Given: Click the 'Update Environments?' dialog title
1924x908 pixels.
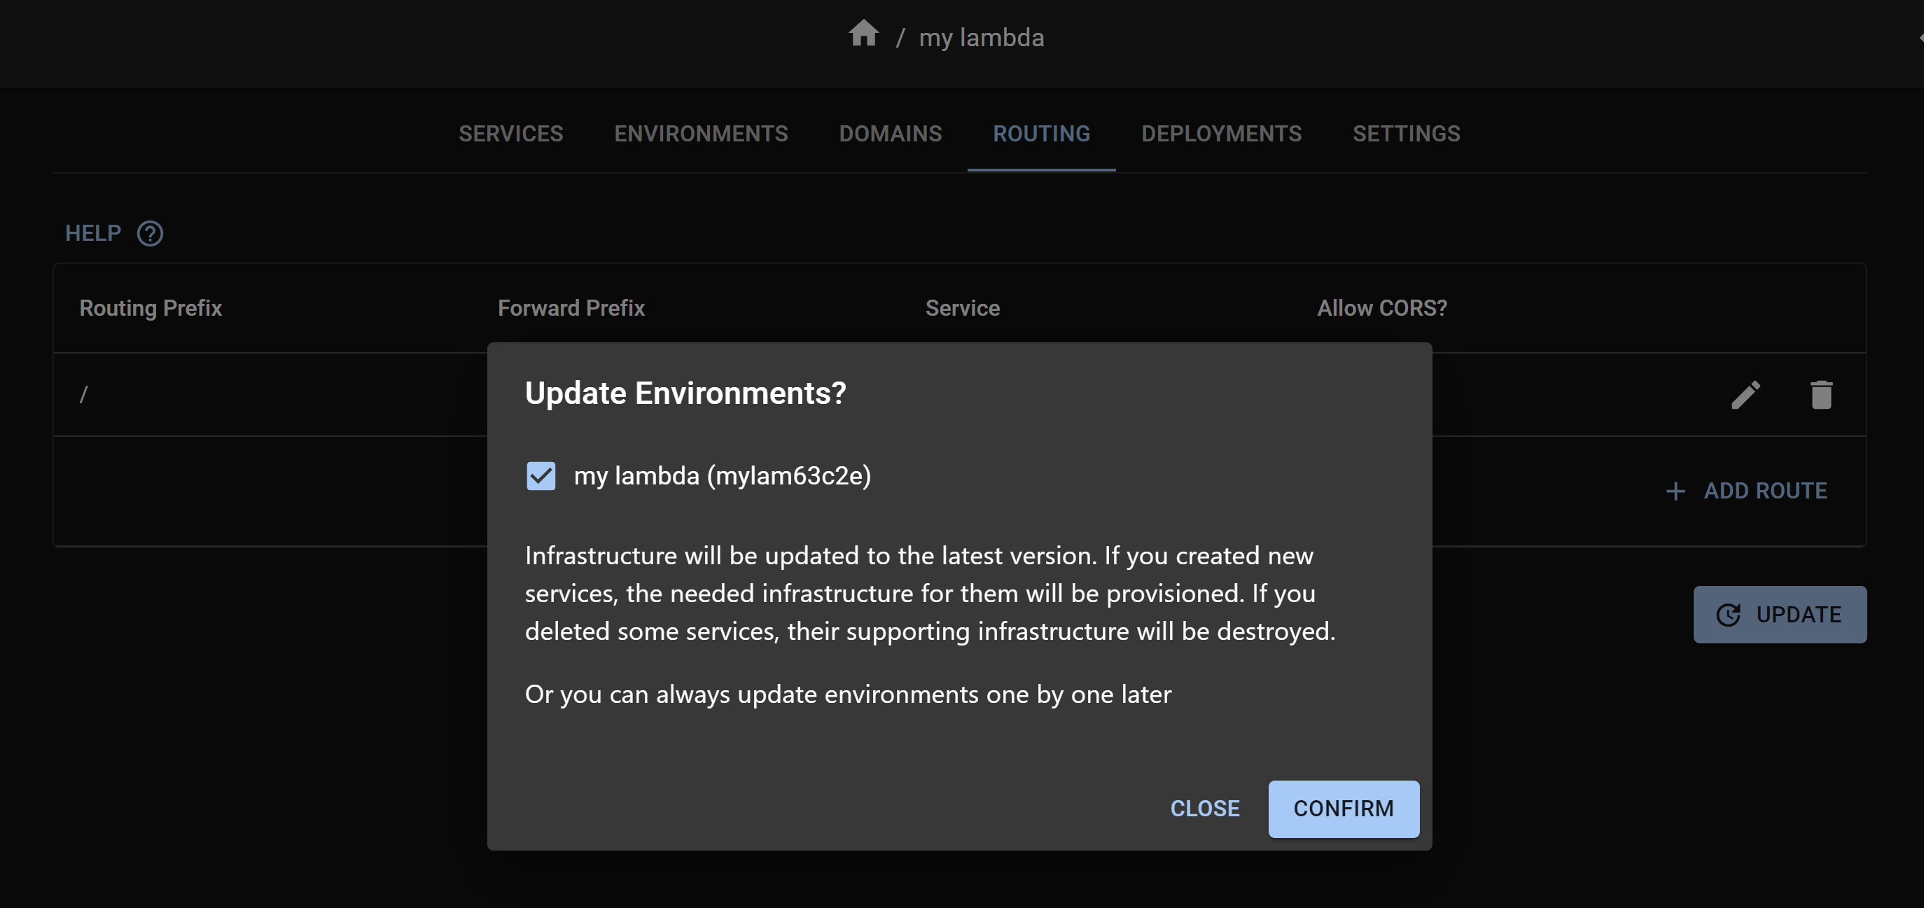Looking at the screenshot, I should [x=685, y=393].
